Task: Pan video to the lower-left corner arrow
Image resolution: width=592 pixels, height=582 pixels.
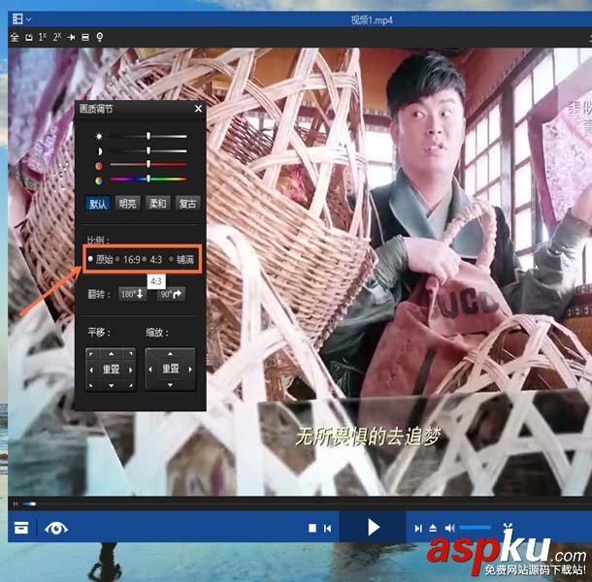Action: (x=91, y=385)
